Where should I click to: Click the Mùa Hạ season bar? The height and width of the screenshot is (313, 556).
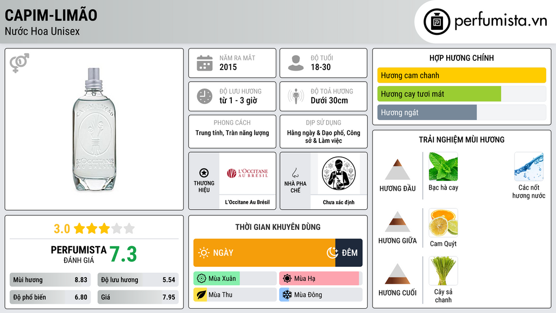tap(321, 279)
